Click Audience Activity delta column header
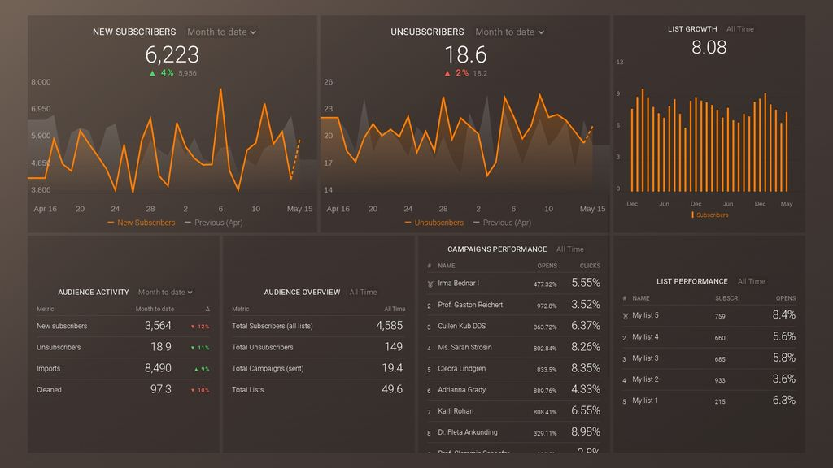This screenshot has width=833, height=468. (207, 309)
